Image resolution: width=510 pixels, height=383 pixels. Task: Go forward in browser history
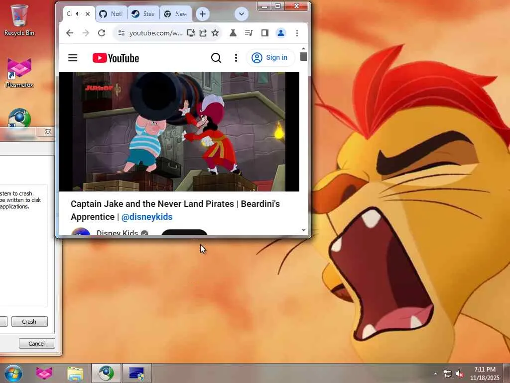click(86, 33)
